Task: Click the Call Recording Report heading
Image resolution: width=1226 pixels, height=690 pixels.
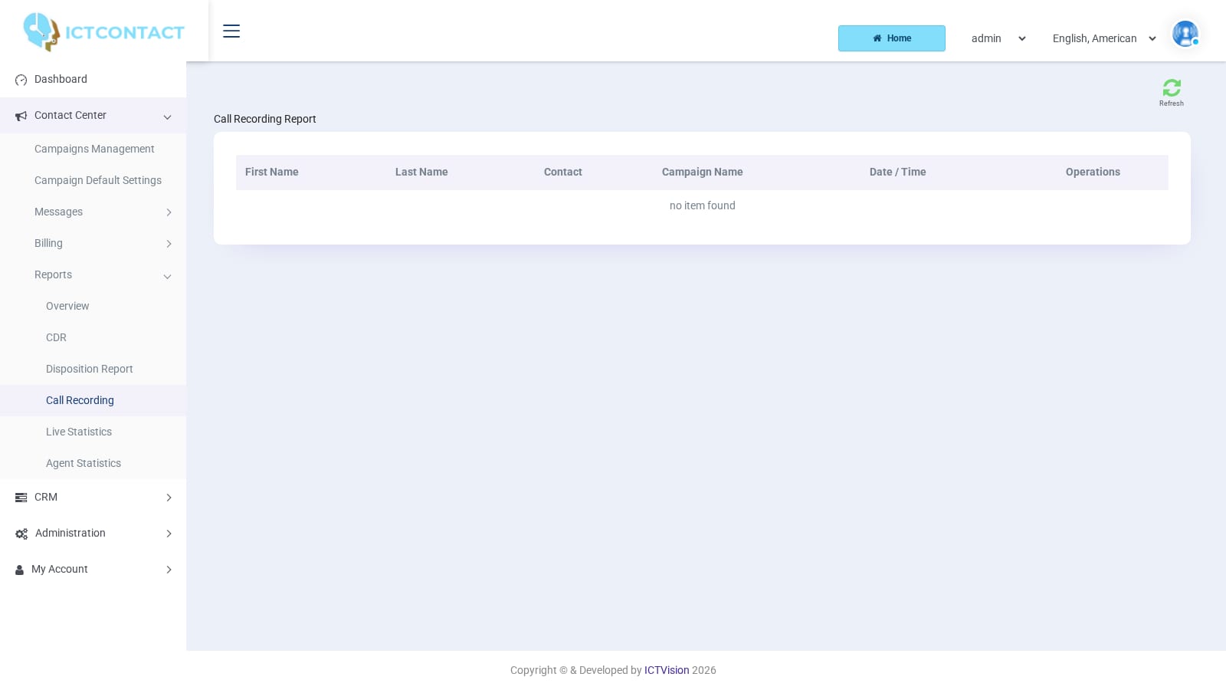Action: 265,119
